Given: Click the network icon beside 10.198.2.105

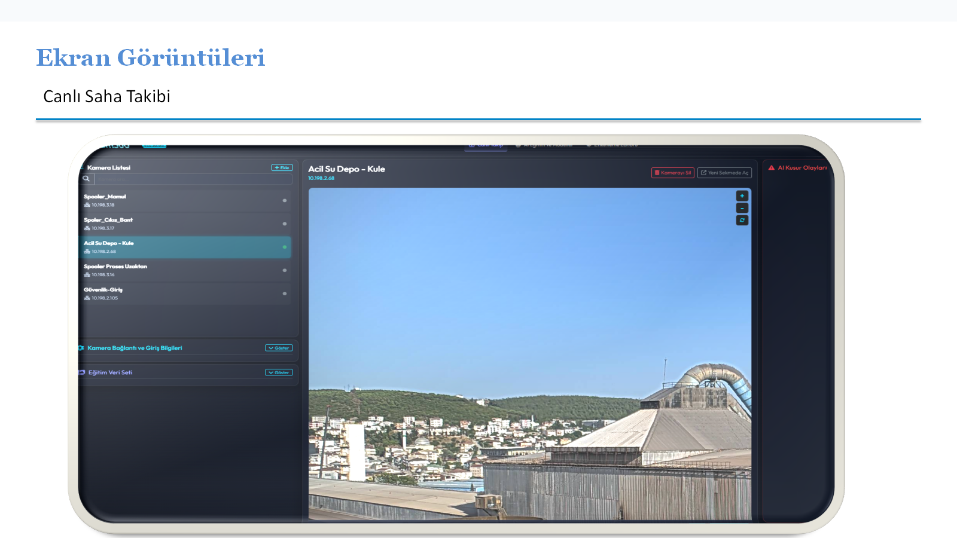Looking at the screenshot, I should (x=87, y=298).
